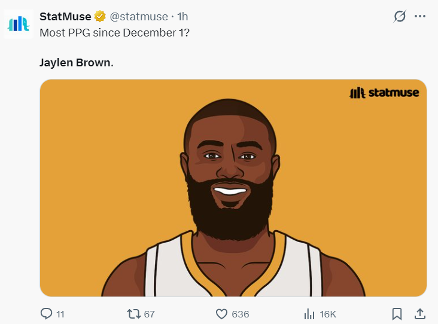Toggle the bookmark icon
The height and width of the screenshot is (324, 438).
tap(396, 314)
